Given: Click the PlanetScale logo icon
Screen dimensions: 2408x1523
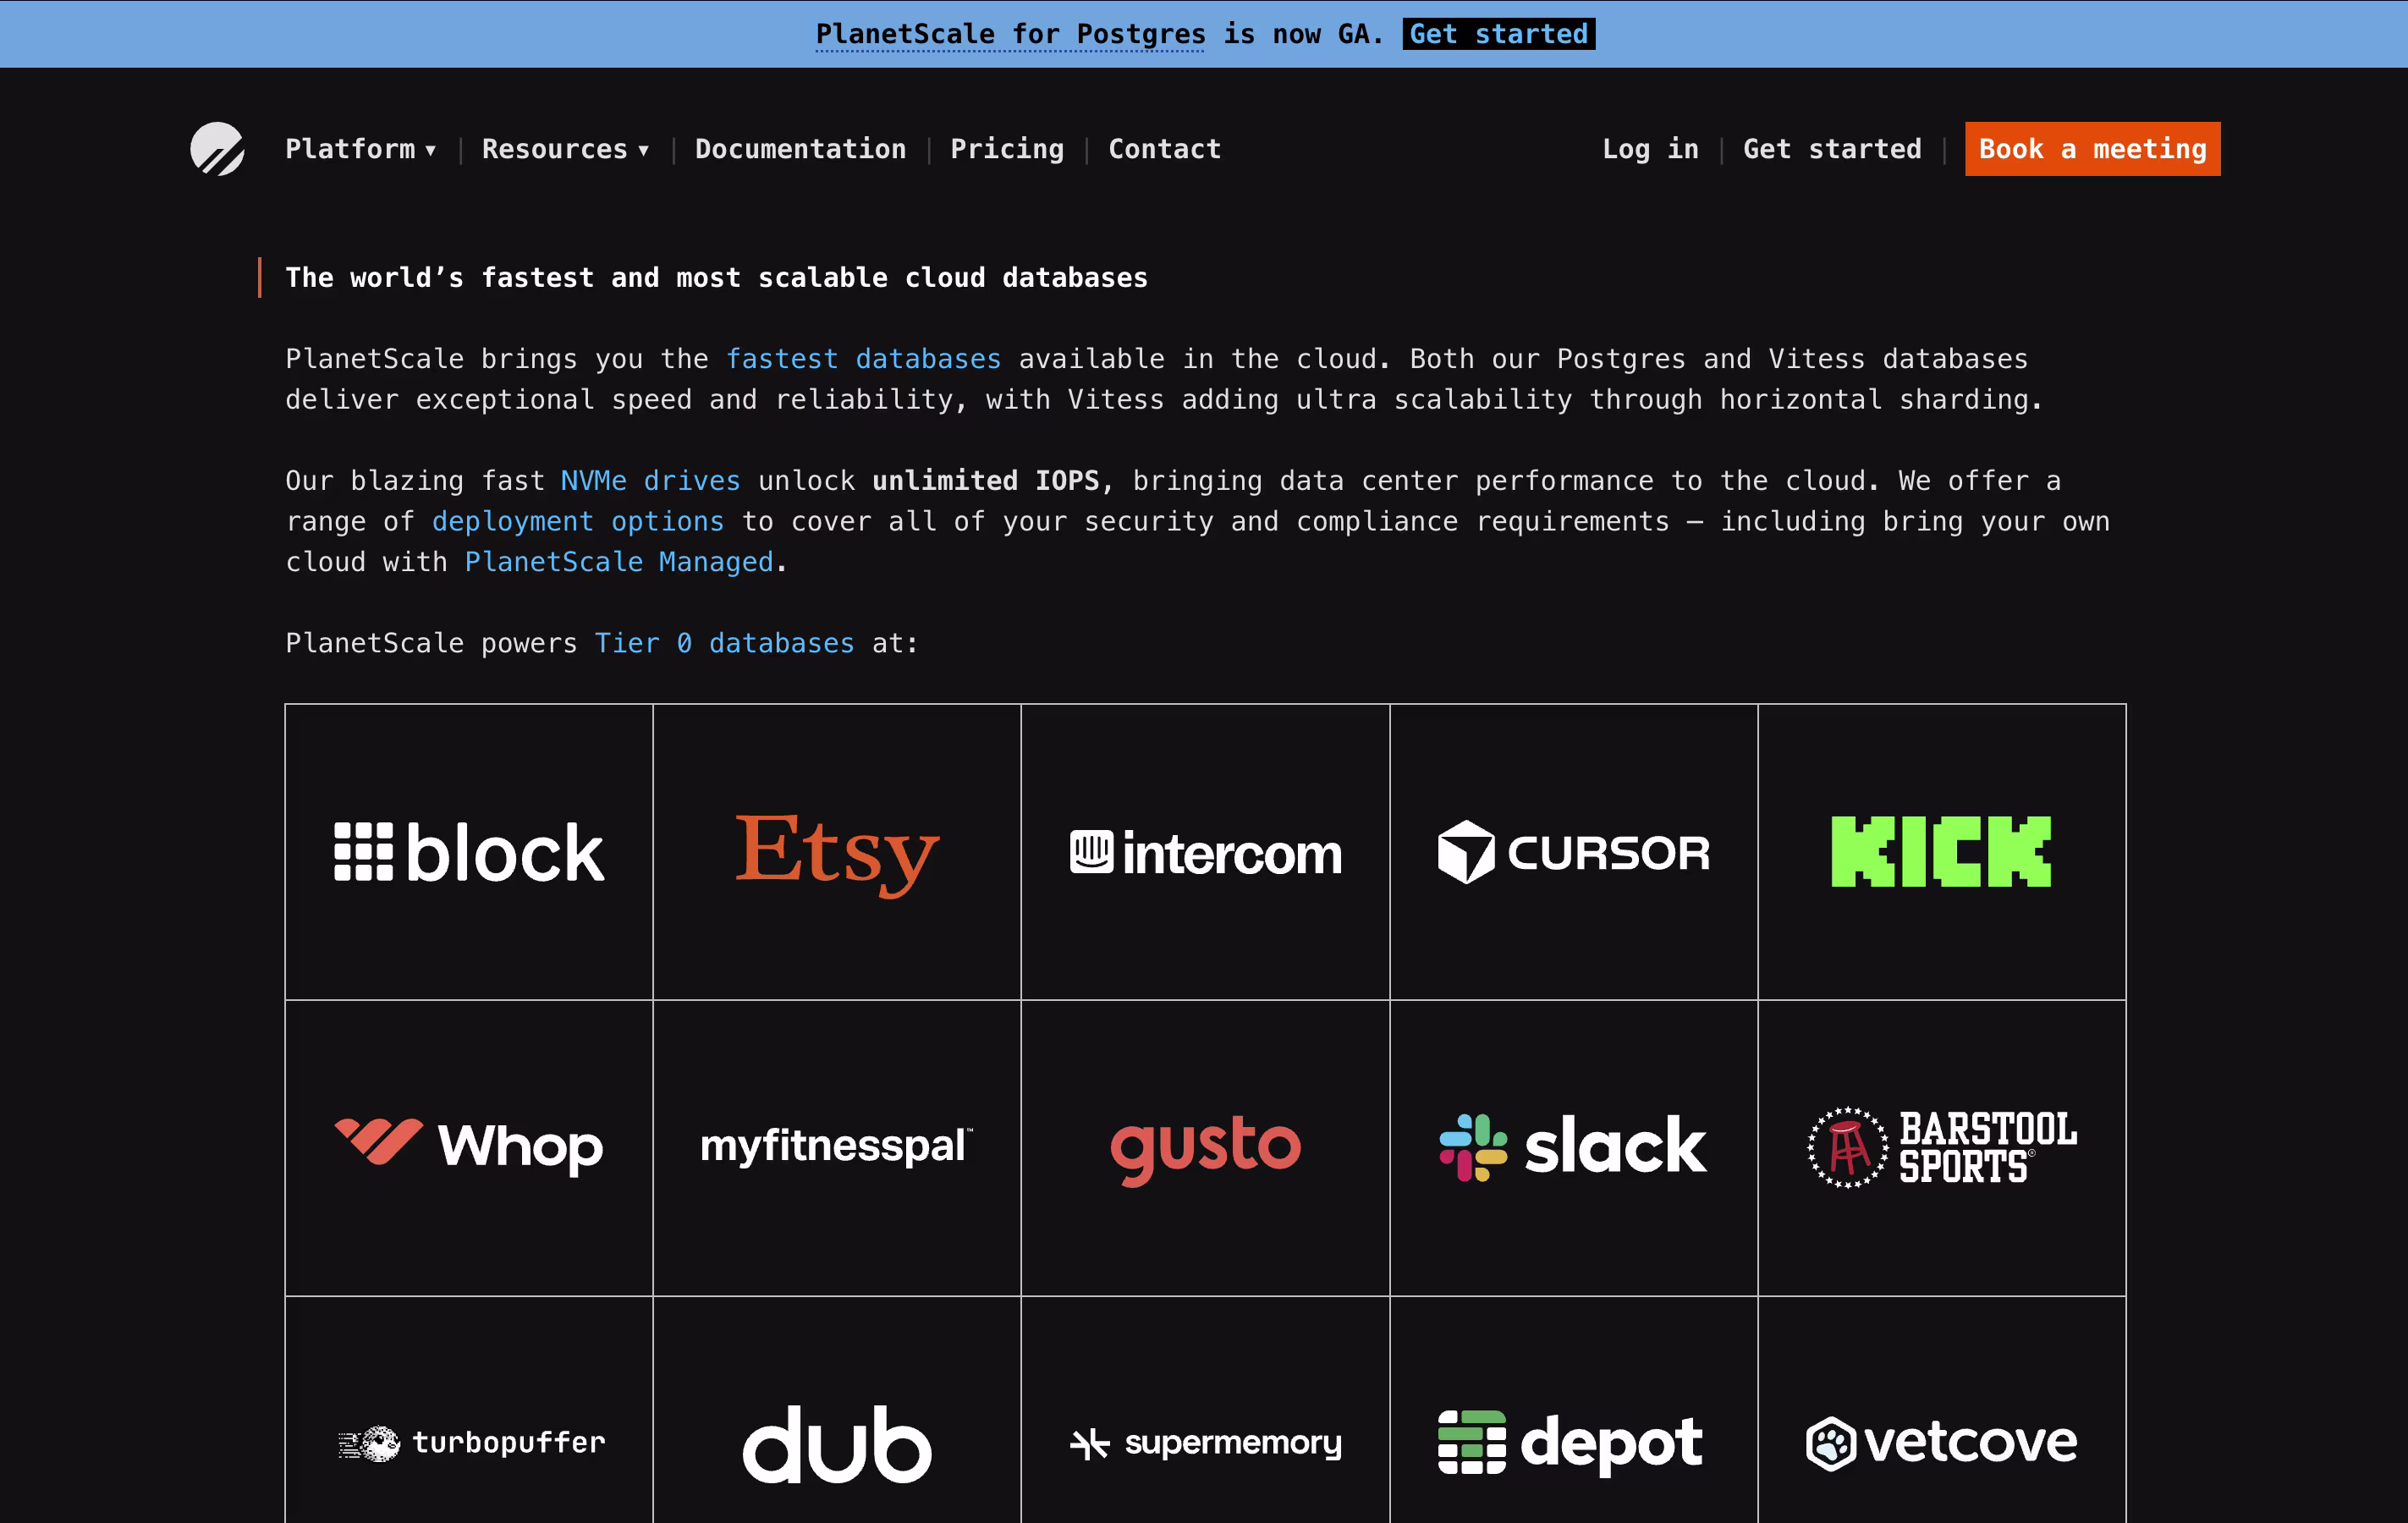Looking at the screenshot, I should click(217, 149).
